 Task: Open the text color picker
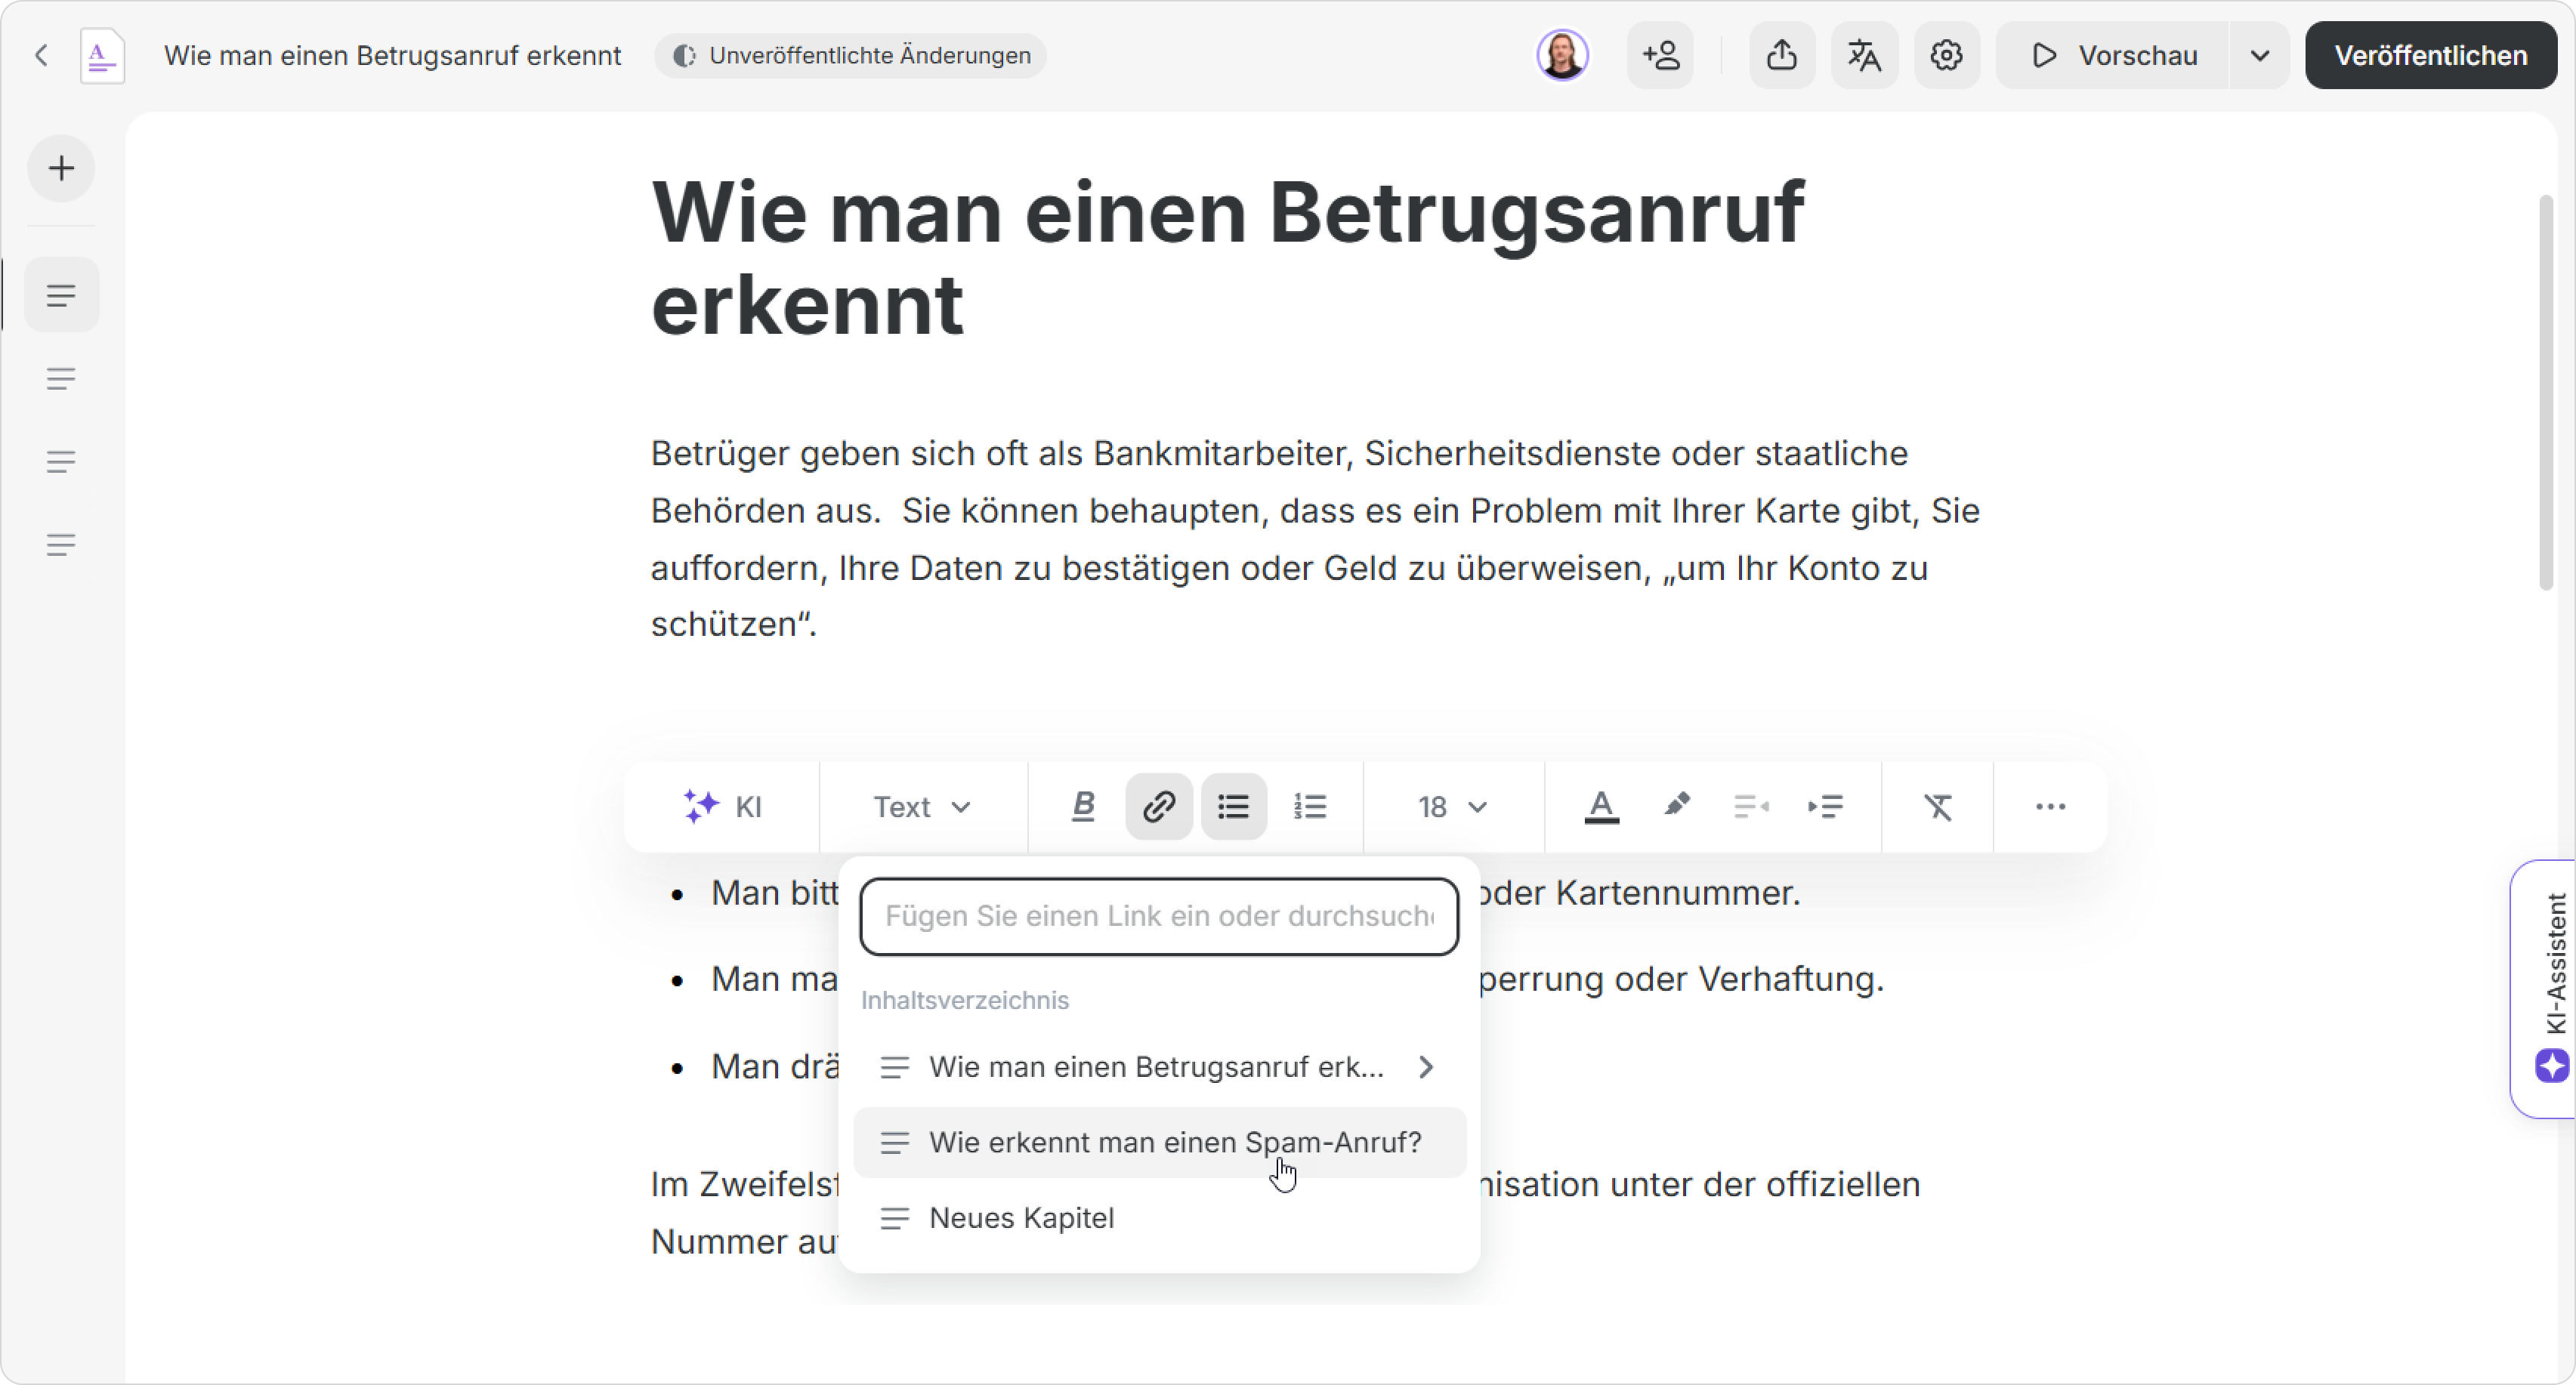(x=1601, y=807)
